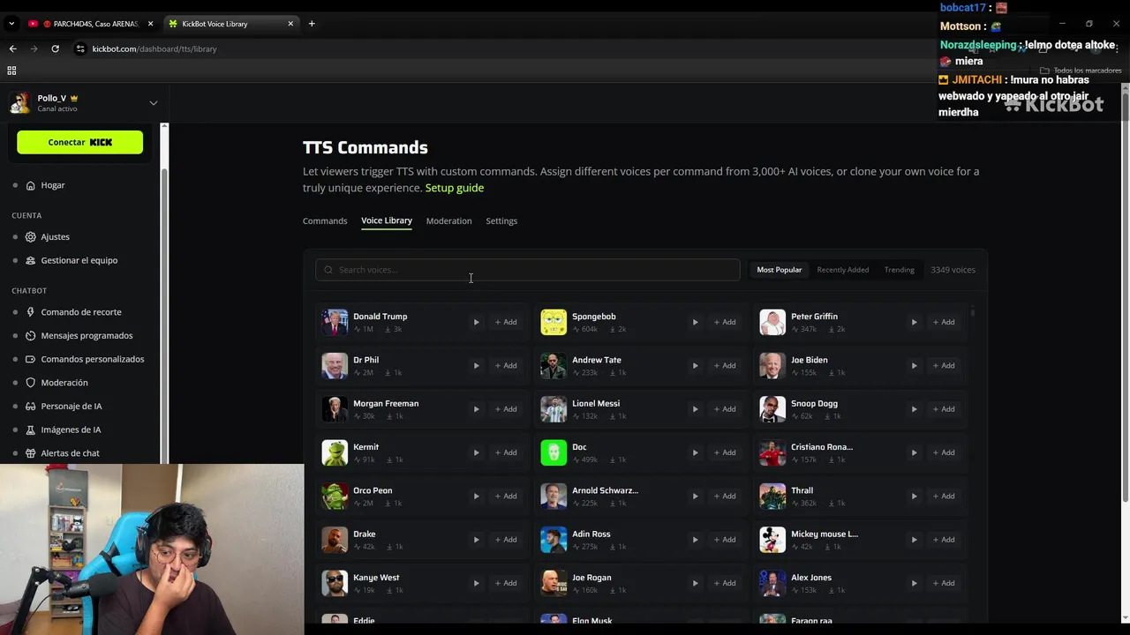
Task: Play the Kermit voice preview
Action: point(476,452)
